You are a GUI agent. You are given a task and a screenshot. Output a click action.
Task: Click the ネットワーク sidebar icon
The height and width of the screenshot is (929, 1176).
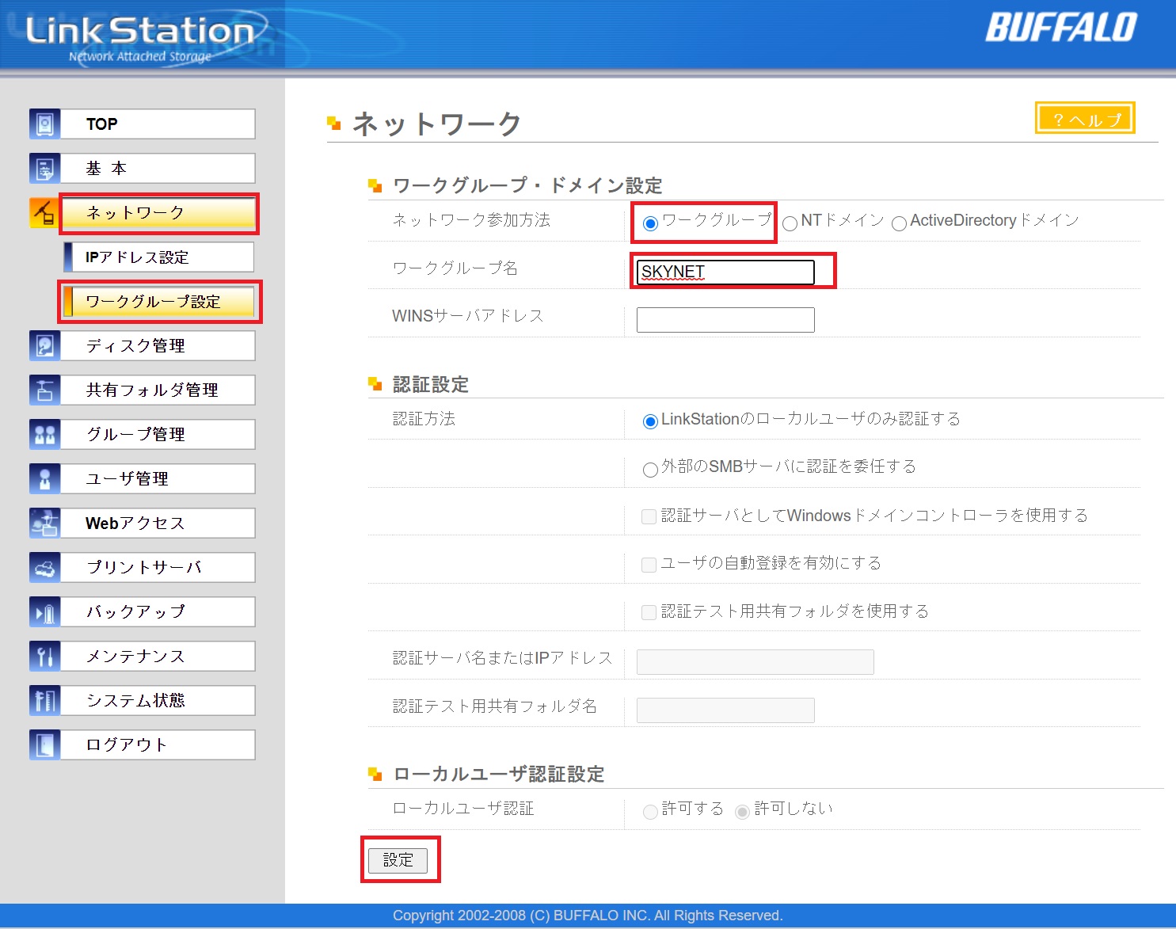click(x=44, y=212)
